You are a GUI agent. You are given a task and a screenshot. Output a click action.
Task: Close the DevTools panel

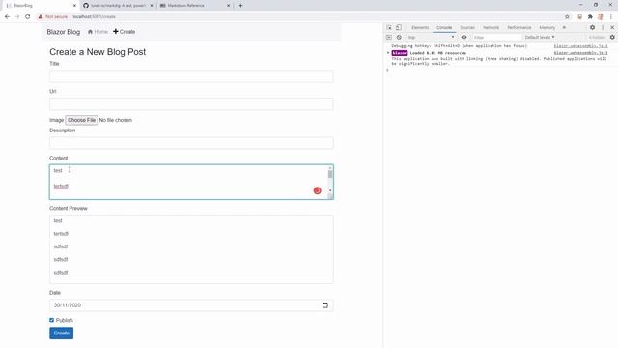click(x=612, y=28)
